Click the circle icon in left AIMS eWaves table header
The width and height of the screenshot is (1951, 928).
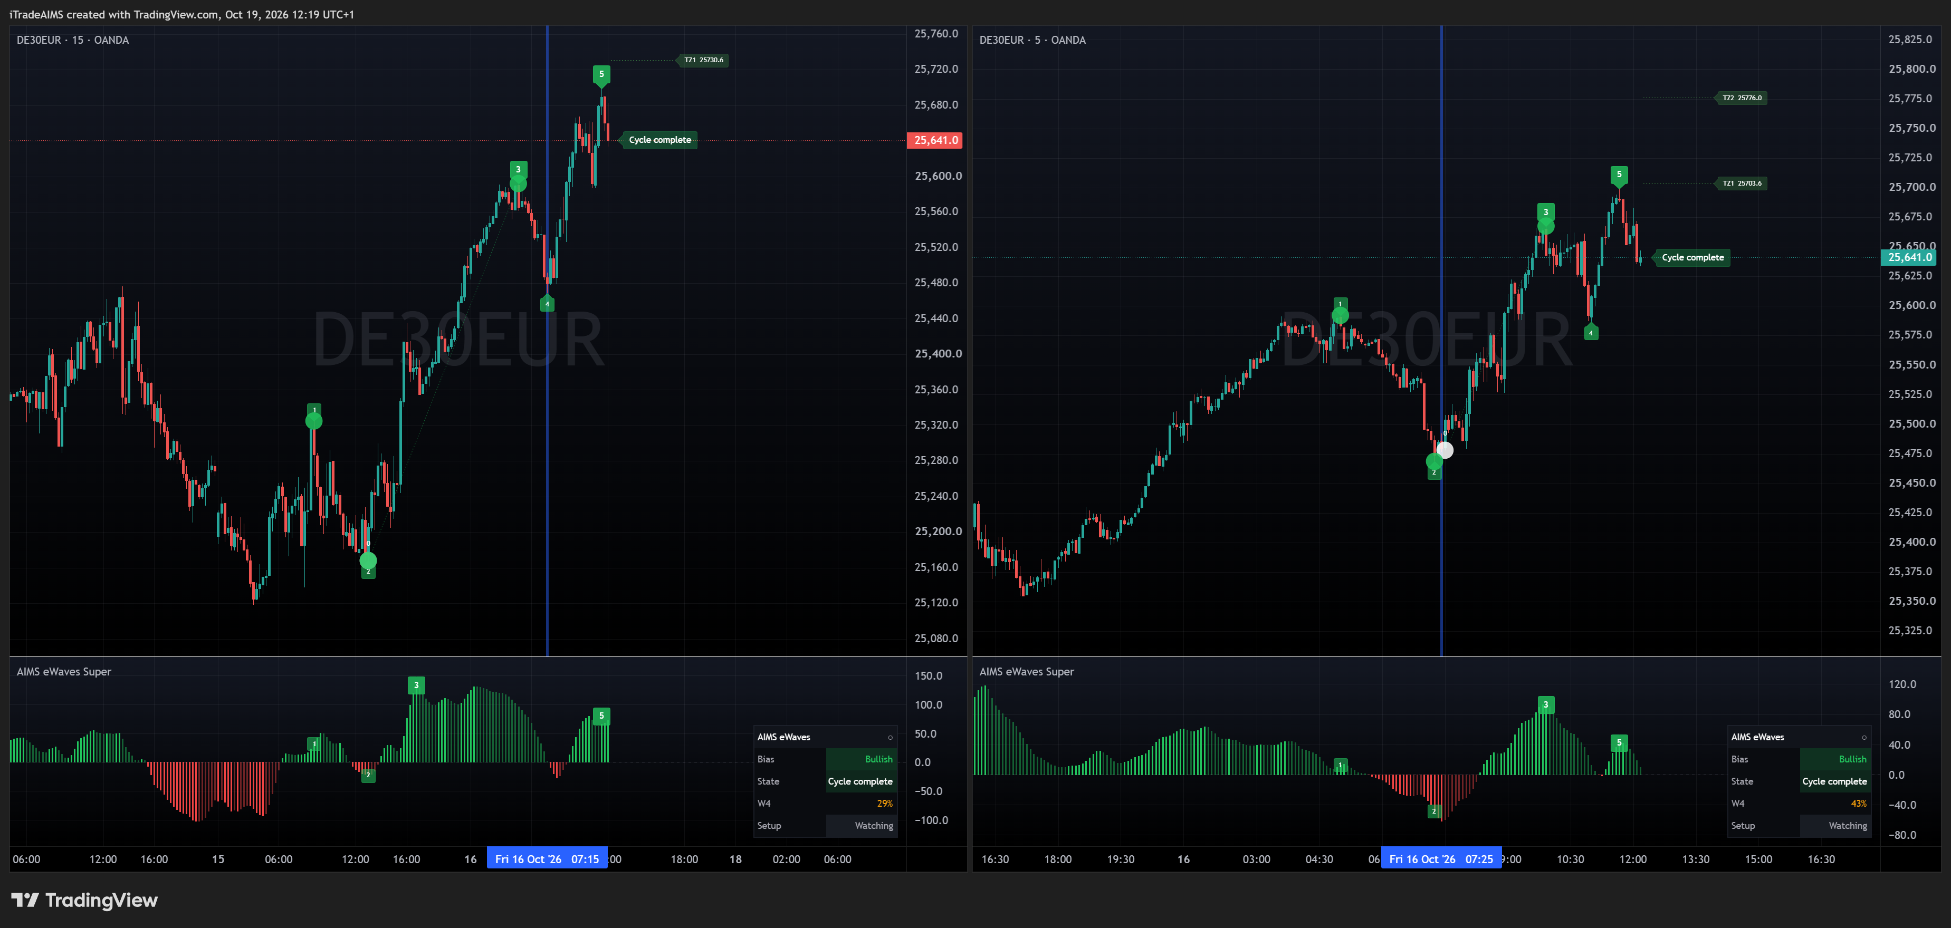point(890,737)
